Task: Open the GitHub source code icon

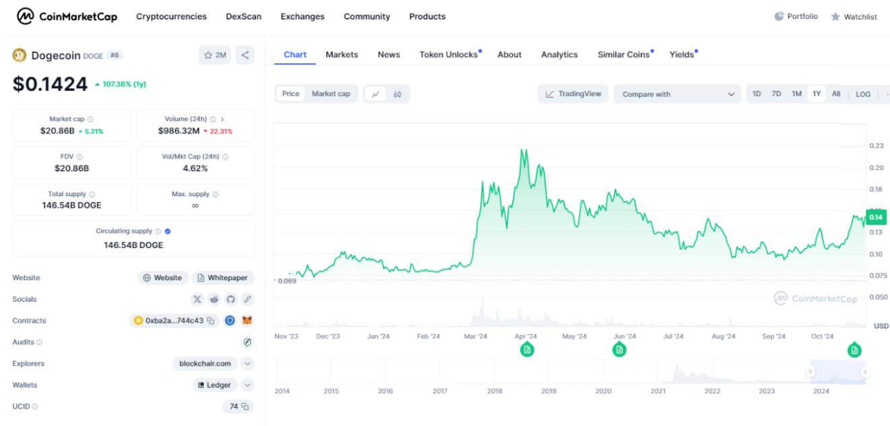Action: pos(231,299)
